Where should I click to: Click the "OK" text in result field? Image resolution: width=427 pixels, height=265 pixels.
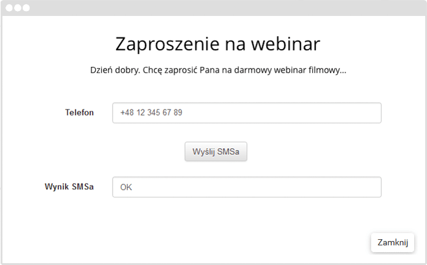tap(126, 188)
